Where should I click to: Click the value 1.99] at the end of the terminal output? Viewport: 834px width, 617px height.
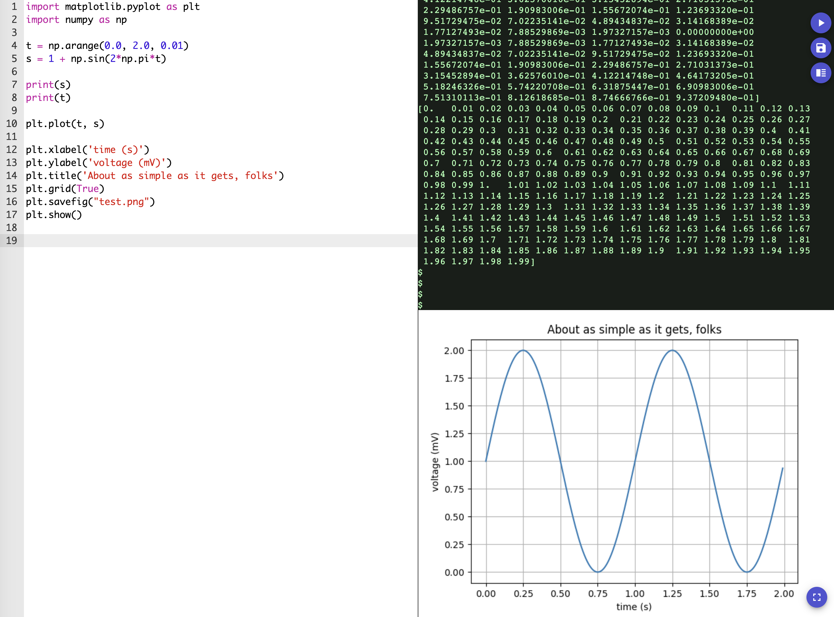(521, 261)
